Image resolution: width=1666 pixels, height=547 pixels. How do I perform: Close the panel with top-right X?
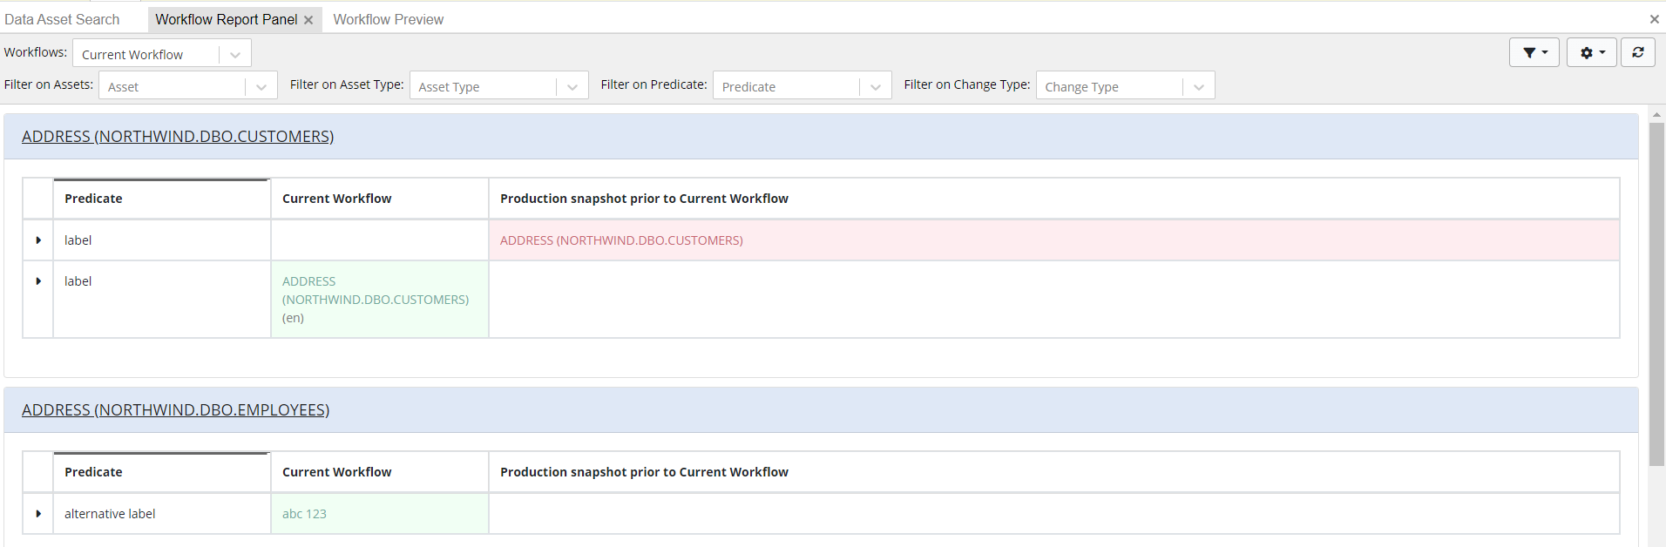[1654, 19]
